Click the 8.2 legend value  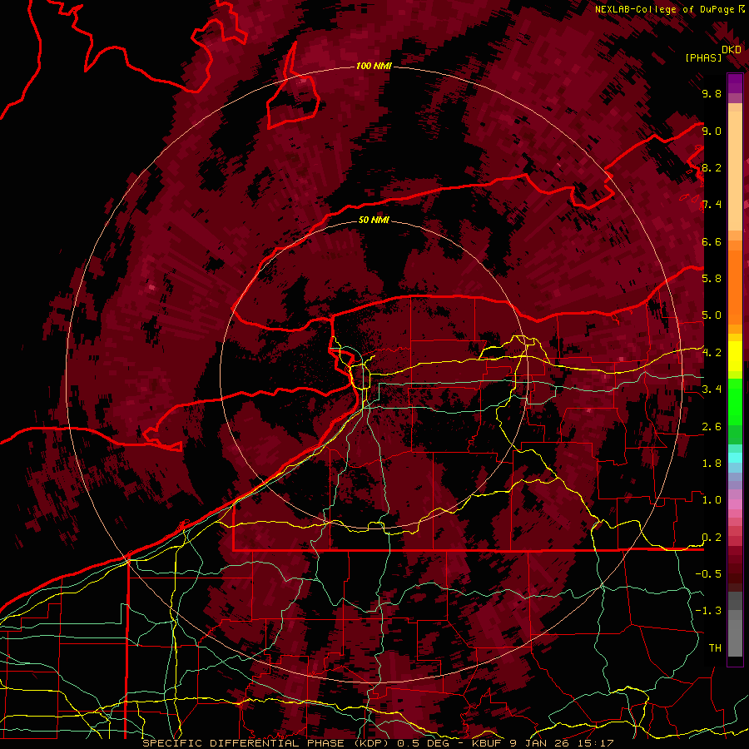click(x=712, y=167)
